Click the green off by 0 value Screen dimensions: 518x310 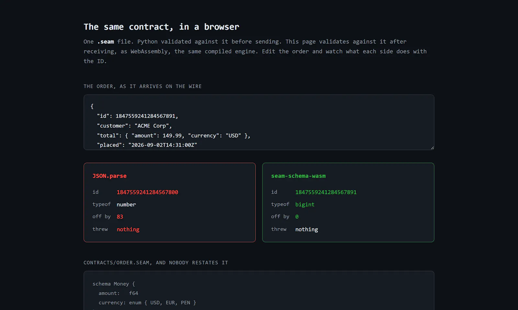[297, 217]
